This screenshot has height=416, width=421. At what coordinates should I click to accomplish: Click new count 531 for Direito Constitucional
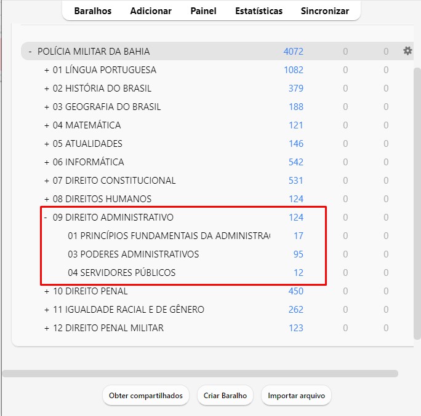point(296,181)
